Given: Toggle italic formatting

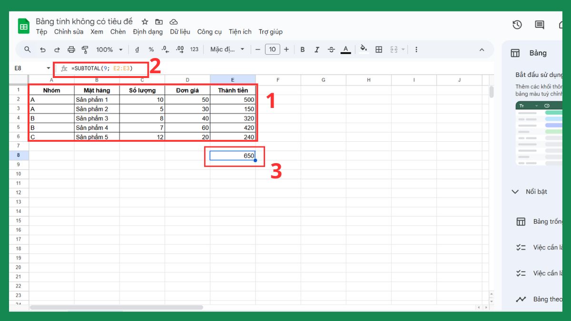Looking at the screenshot, I should coord(316,49).
